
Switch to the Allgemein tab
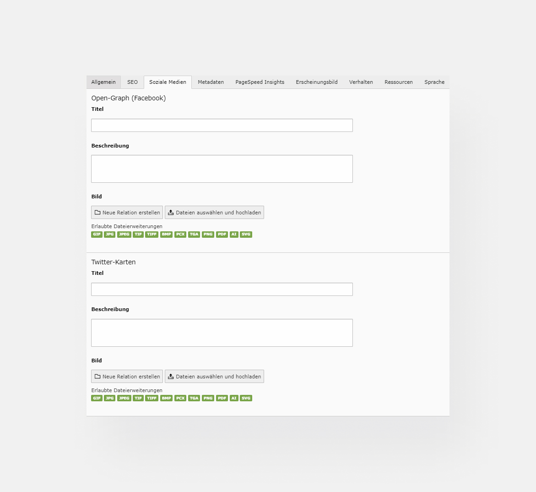pyautogui.click(x=103, y=82)
